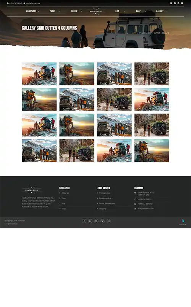Click the Facebook icon in footer social row

(84, 221)
